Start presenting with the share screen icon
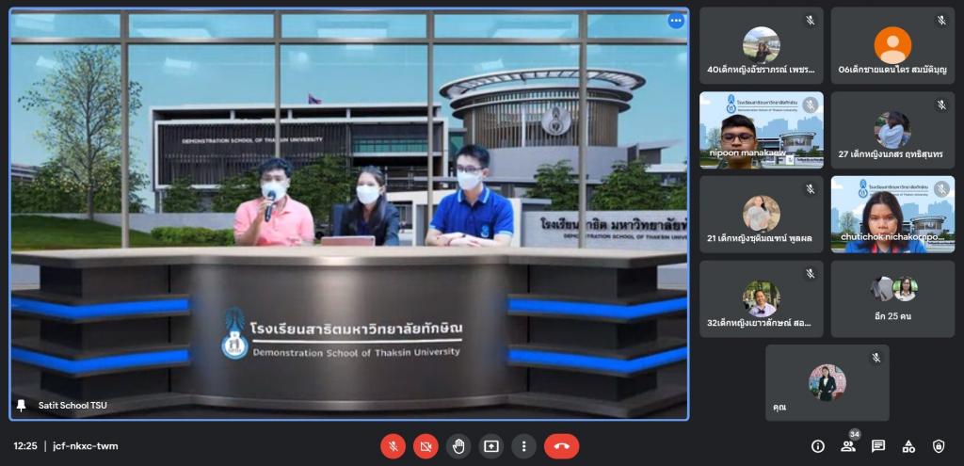964x466 pixels. coord(490,446)
